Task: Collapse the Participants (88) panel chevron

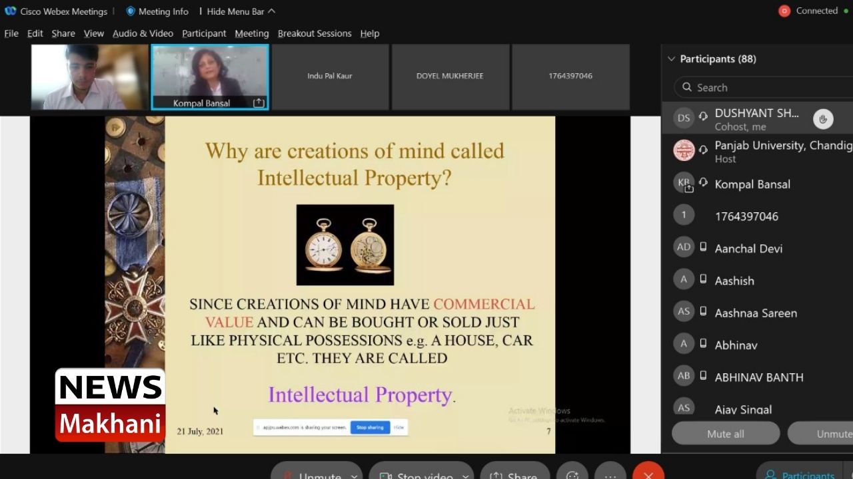Action: coord(671,59)
